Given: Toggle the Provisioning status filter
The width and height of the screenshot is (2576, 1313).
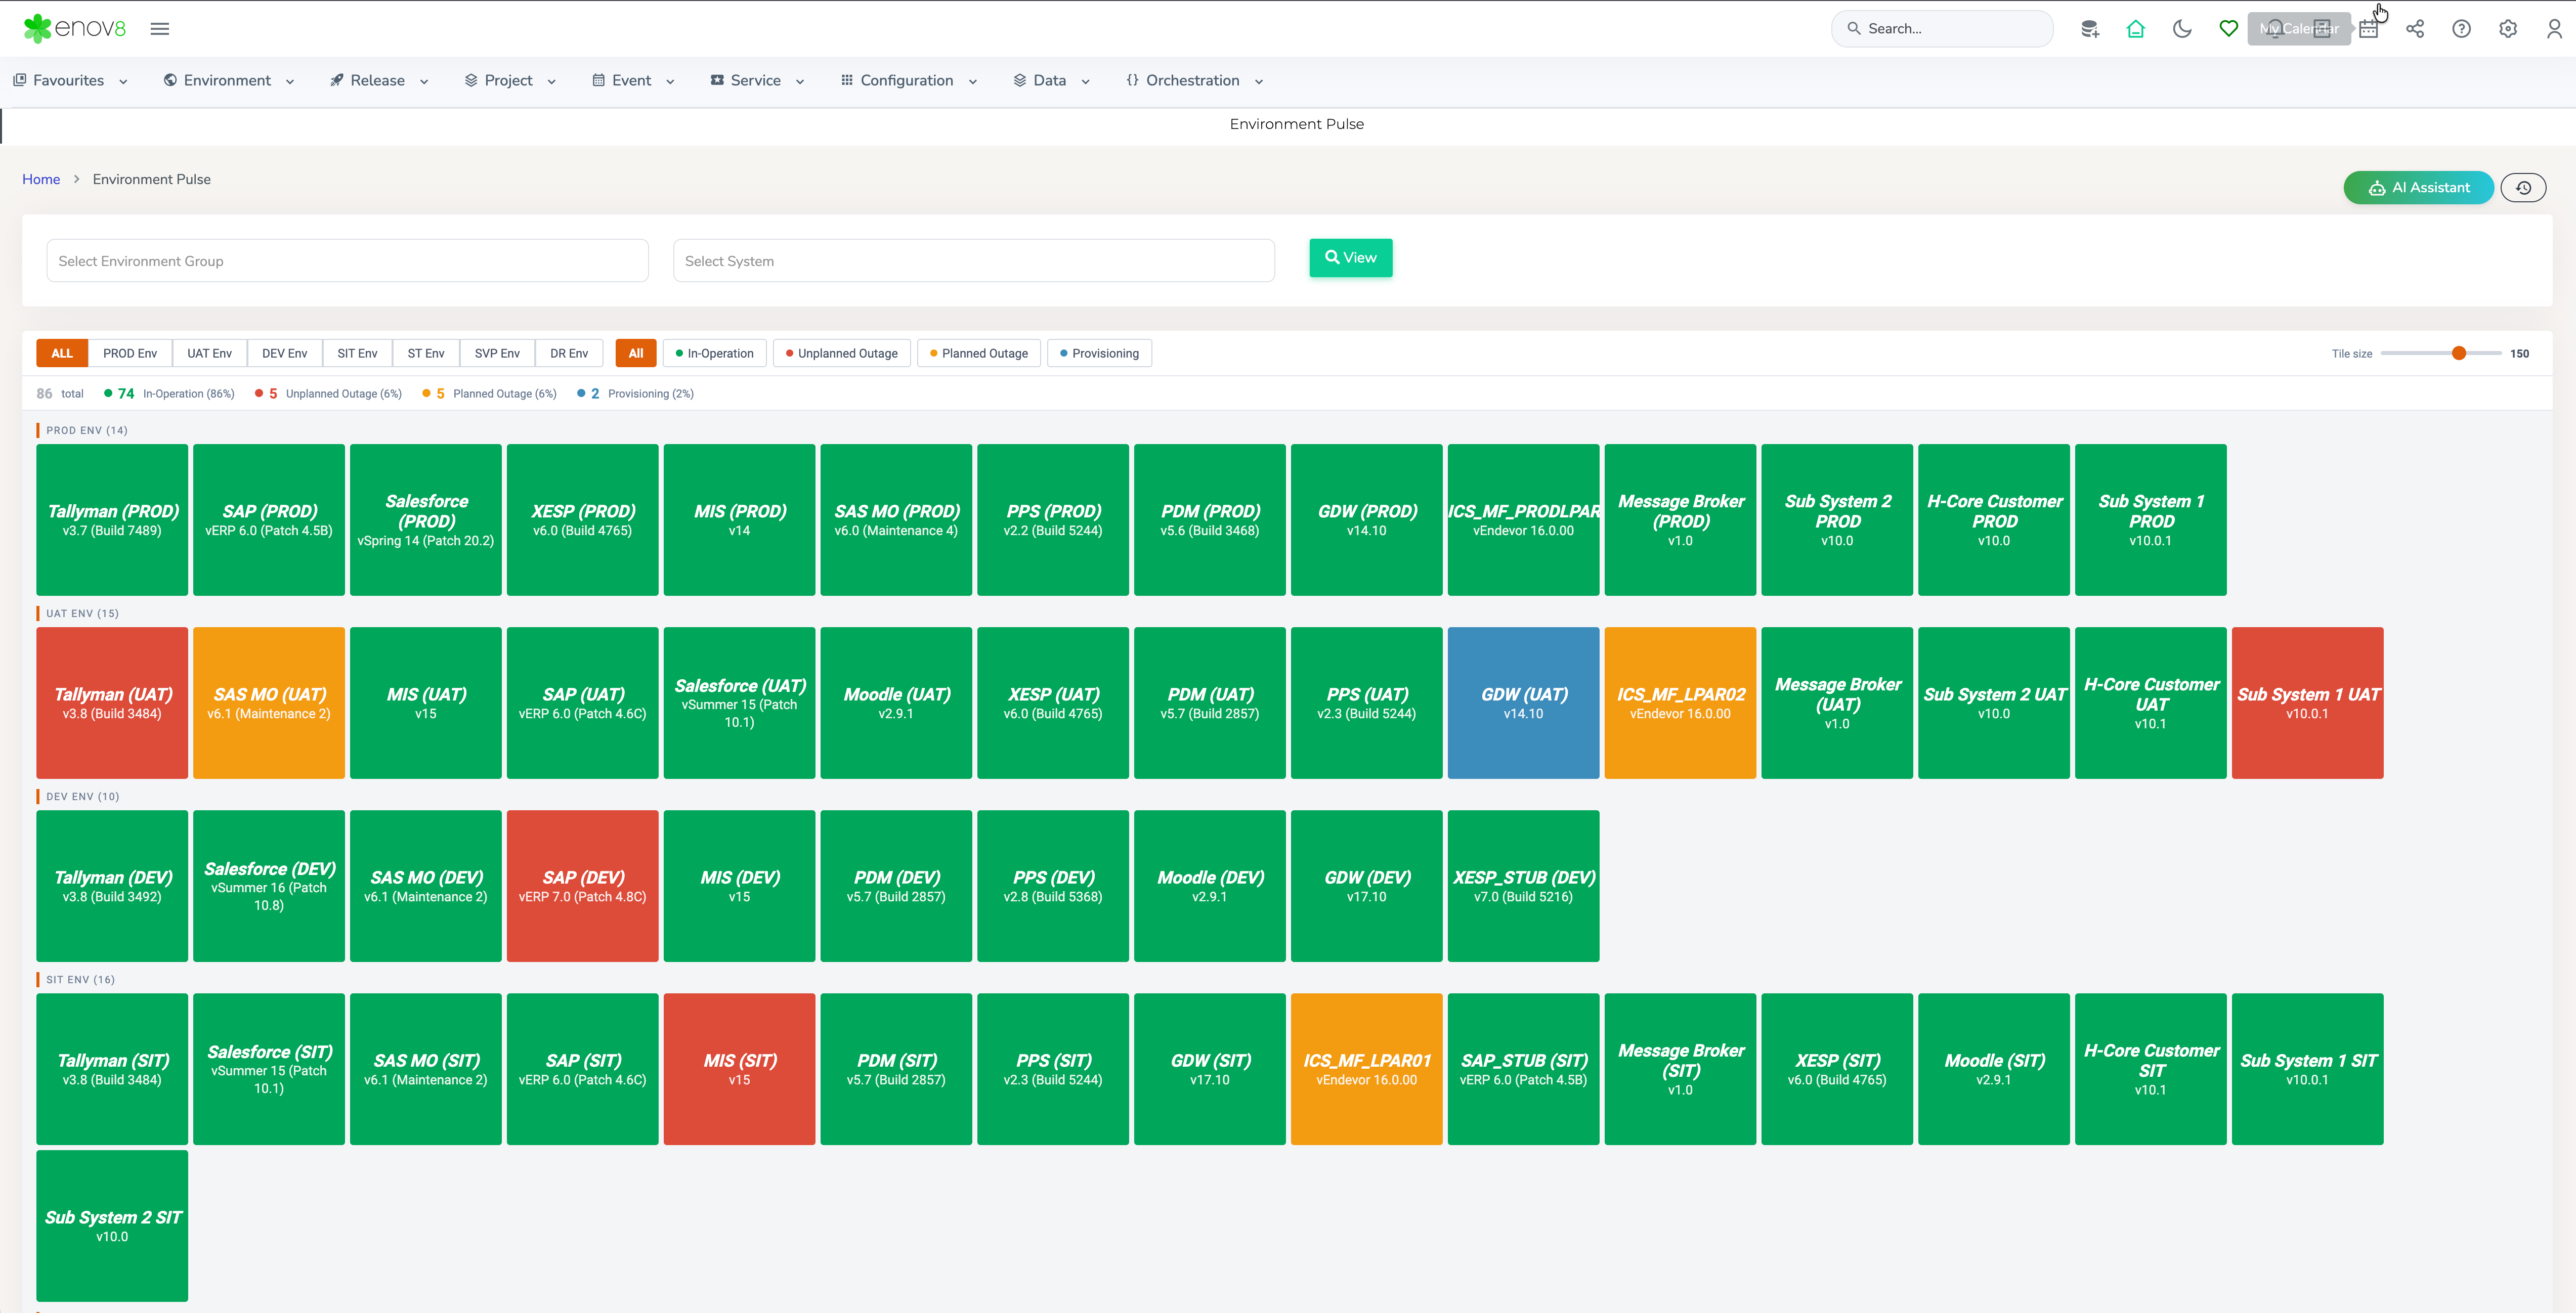Looking at the screenshot, I should tap(1099, 353).
